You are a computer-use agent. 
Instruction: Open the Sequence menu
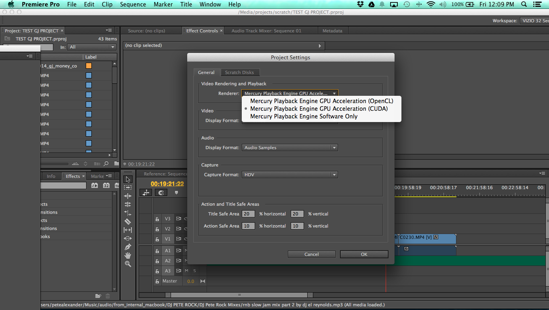click(133, 4)
